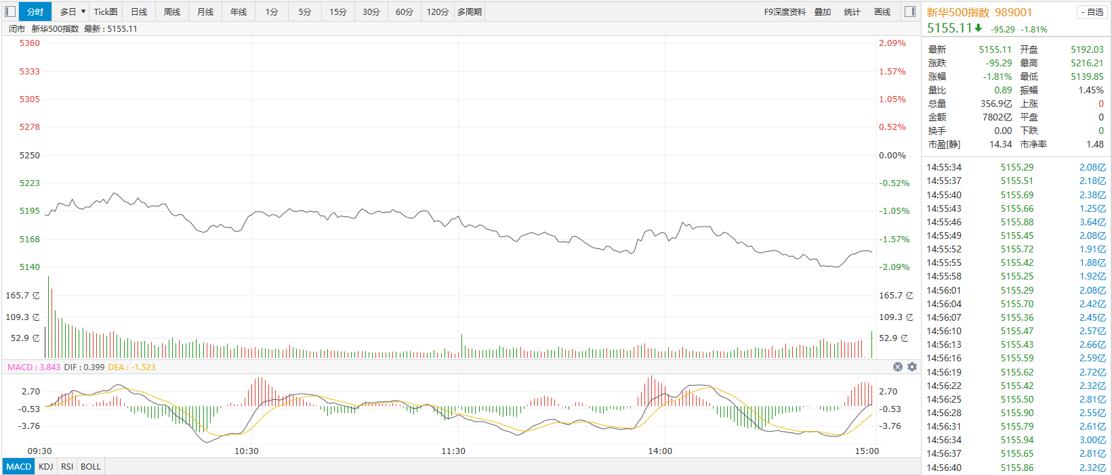Activate the 画线 drawing tool
Image resolution: width=1112 pixels, height=475 pixels.
coord(882,12)
